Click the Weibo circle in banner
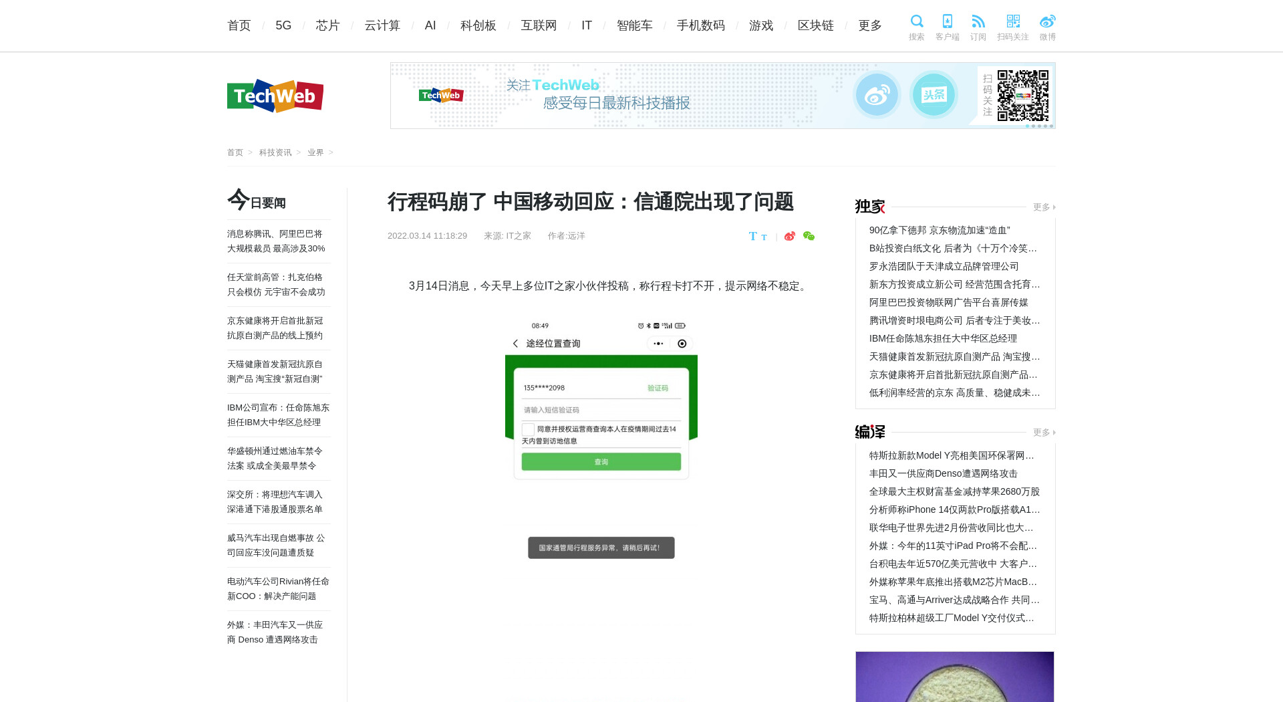 point(877,95)
